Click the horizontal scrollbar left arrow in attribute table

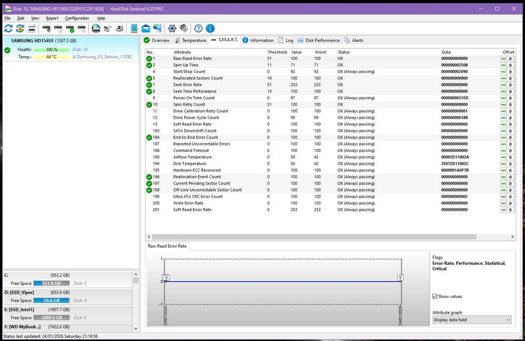149,237
